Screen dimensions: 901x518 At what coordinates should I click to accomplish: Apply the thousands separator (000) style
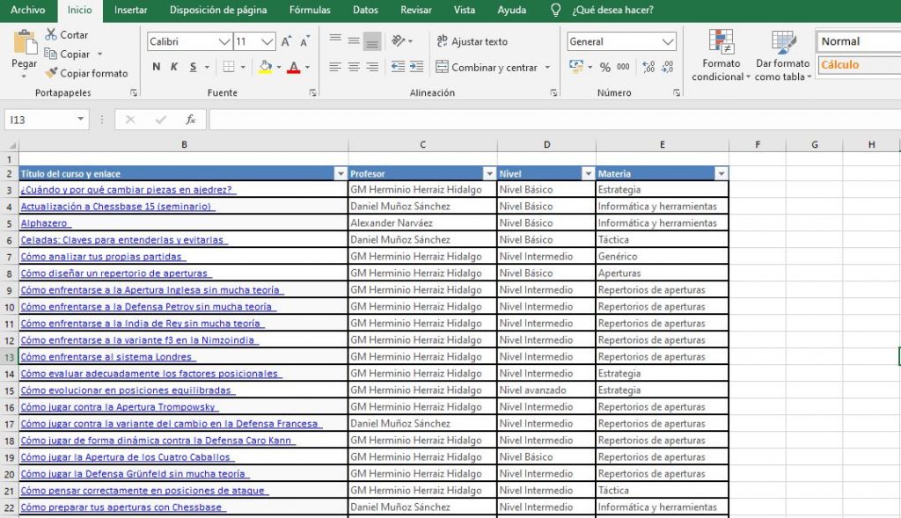click(x=623, y=67)
